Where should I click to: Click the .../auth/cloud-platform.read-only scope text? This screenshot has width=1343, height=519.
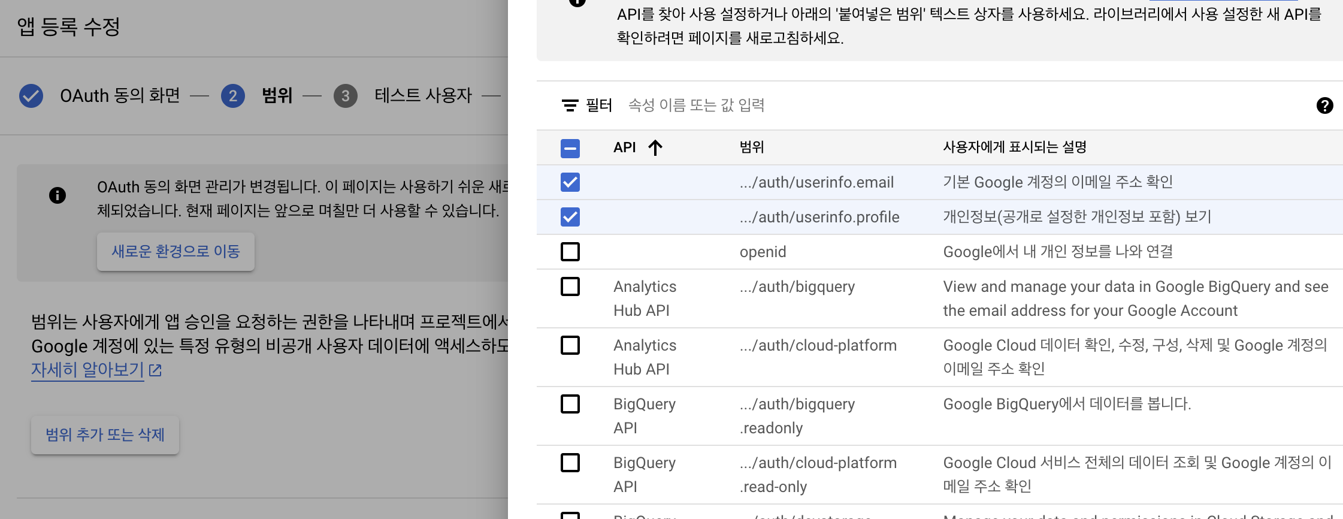818,475
